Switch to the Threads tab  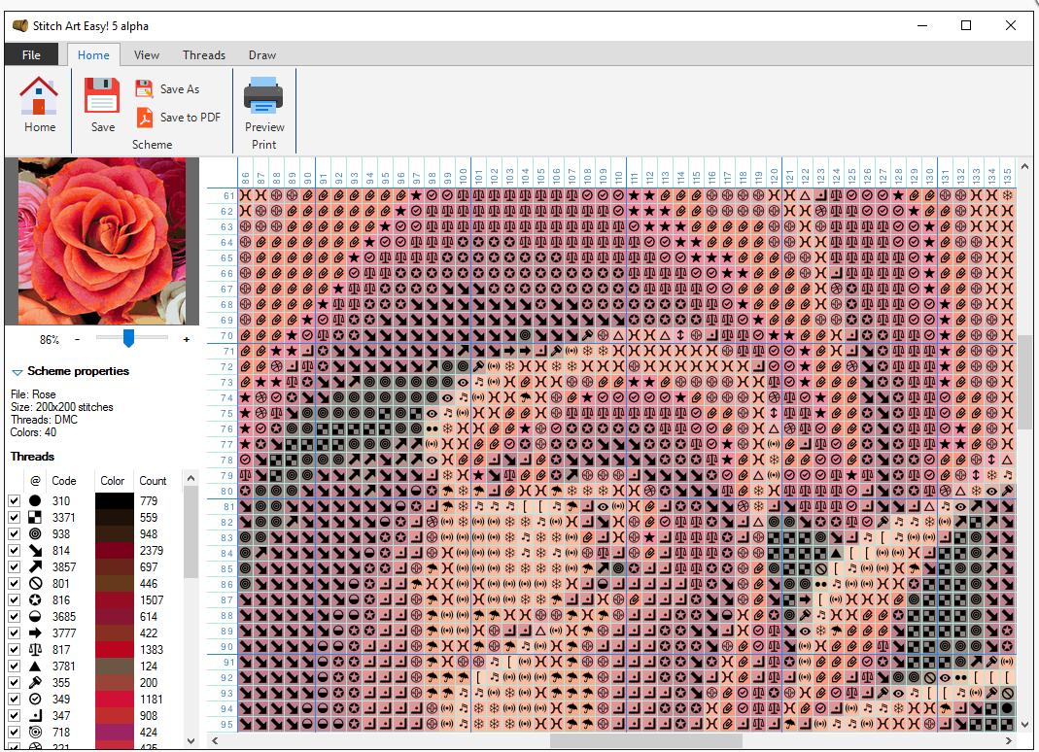tap(204, 55)
